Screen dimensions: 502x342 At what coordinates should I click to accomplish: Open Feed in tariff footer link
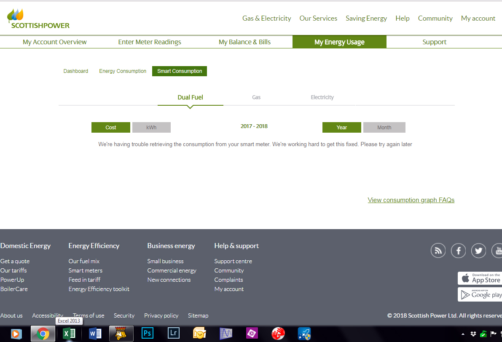coord(85,280)
